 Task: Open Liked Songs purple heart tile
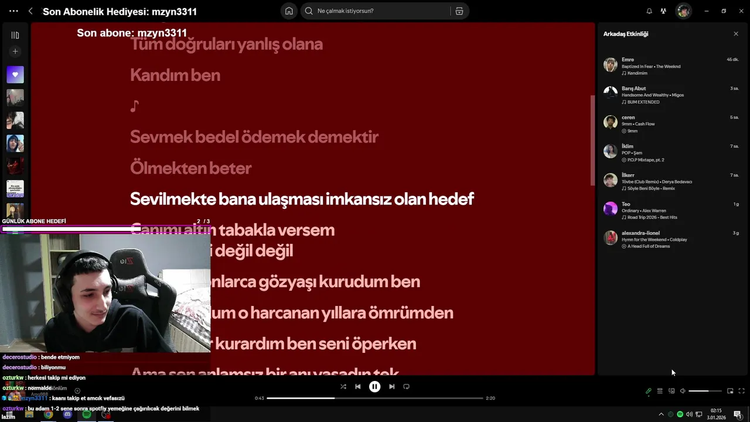pos(15,74)
